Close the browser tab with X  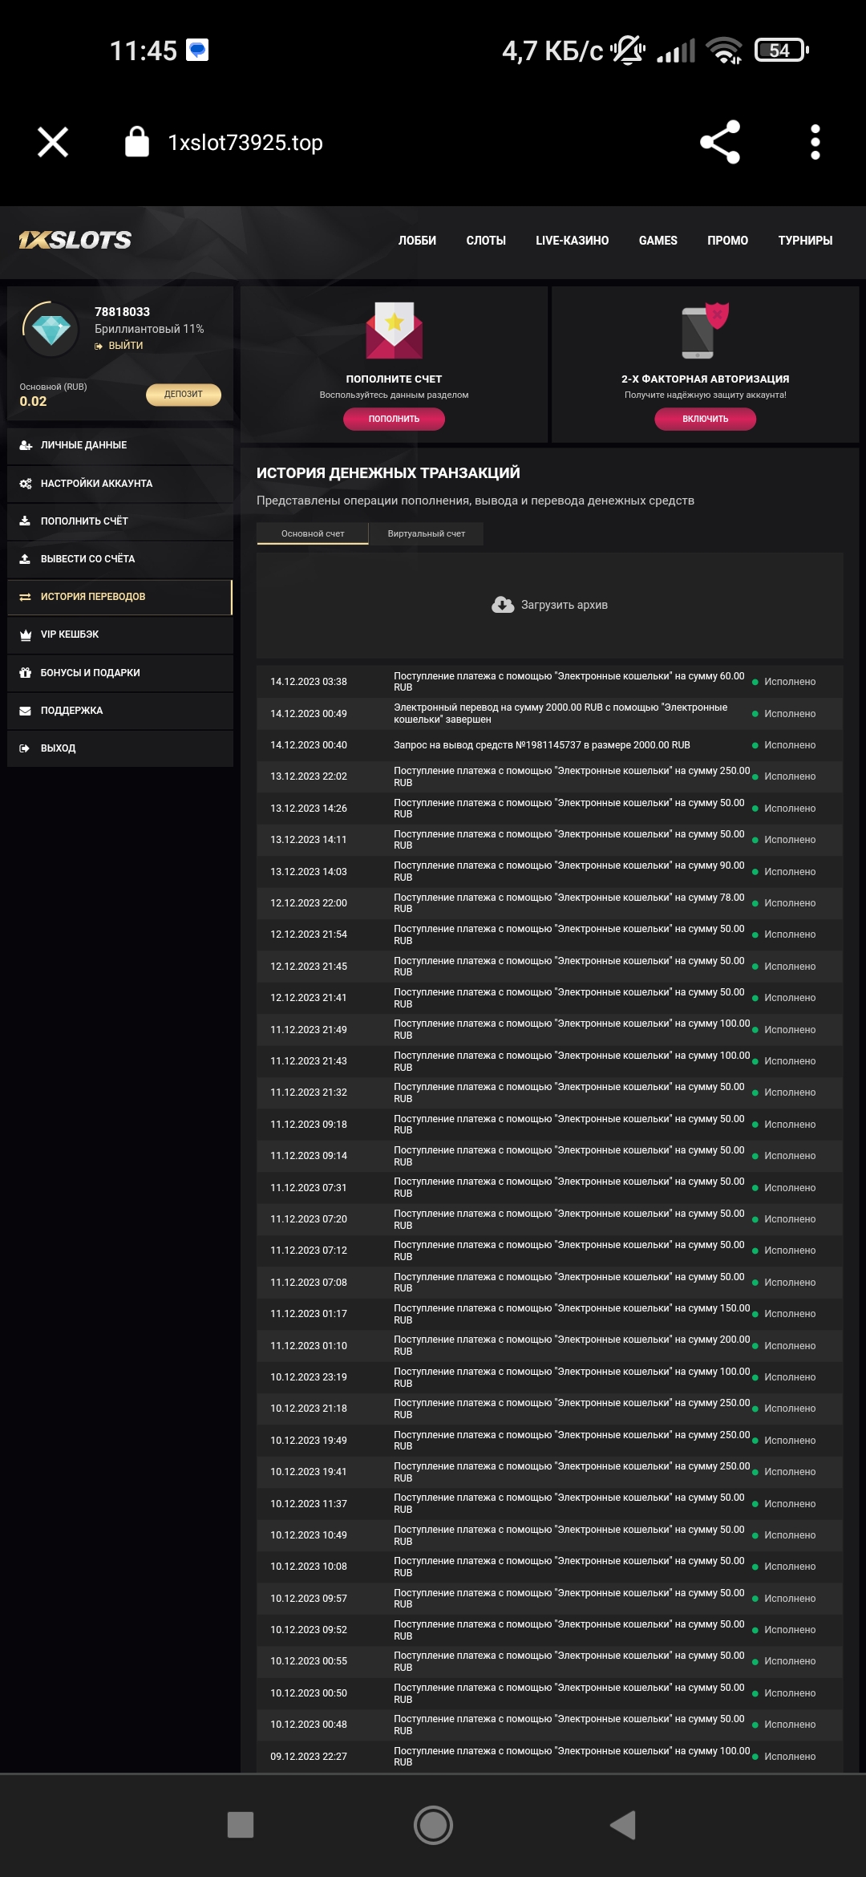tap(53, 142)
